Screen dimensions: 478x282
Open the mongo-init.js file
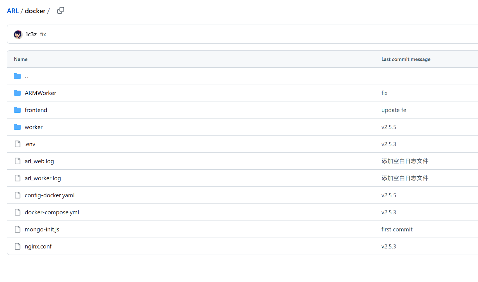tap(42, 229)
